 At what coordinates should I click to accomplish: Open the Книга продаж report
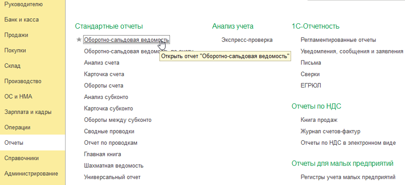pyautogui.click(x=319, y=120)
